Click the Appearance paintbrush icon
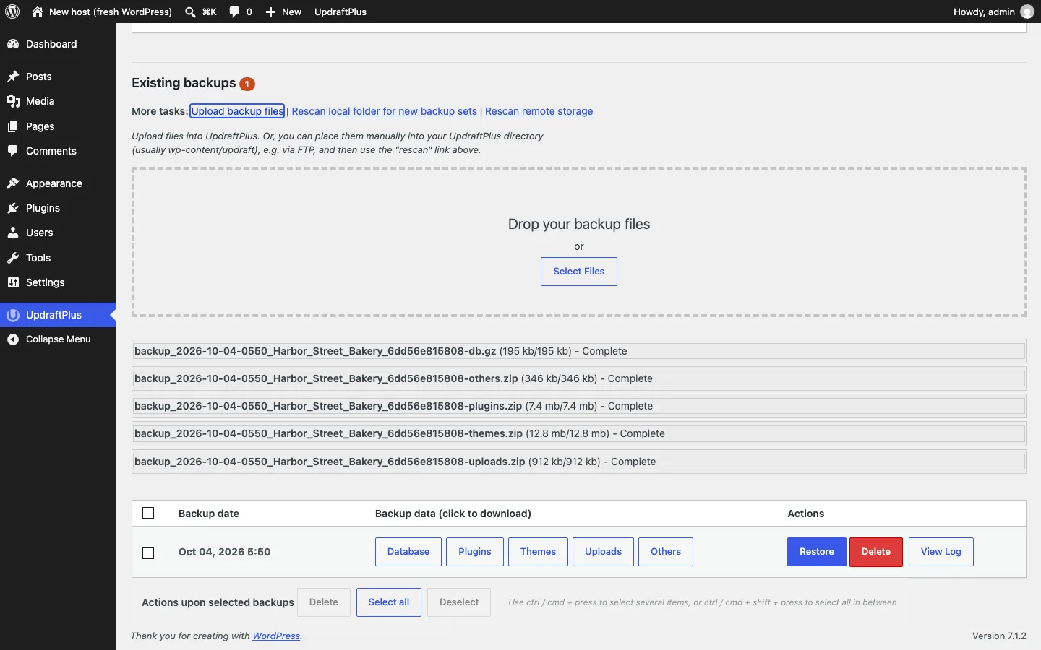Viewport: 1041px width, 650px height. point(13,183)
